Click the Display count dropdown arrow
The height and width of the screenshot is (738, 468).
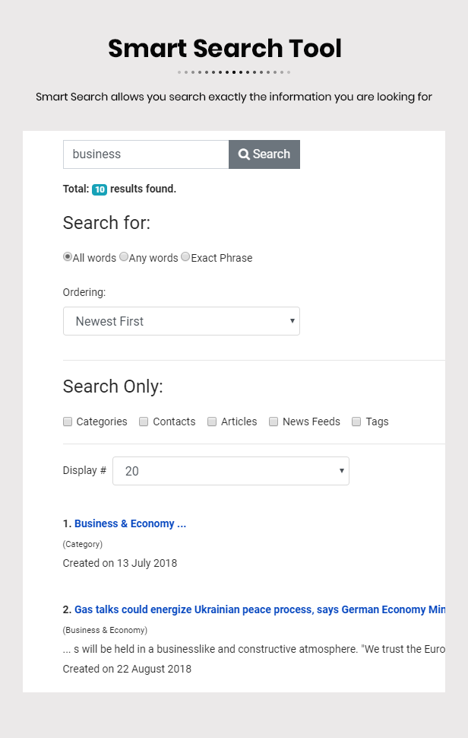point(342,471)
